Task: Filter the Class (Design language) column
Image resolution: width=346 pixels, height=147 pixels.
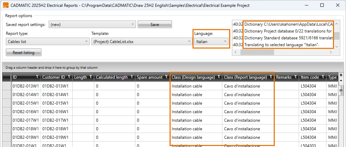Action: (219, 77)
